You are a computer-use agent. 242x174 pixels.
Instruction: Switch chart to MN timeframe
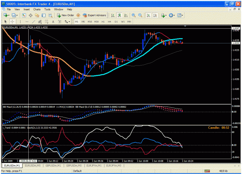[129, 22]
